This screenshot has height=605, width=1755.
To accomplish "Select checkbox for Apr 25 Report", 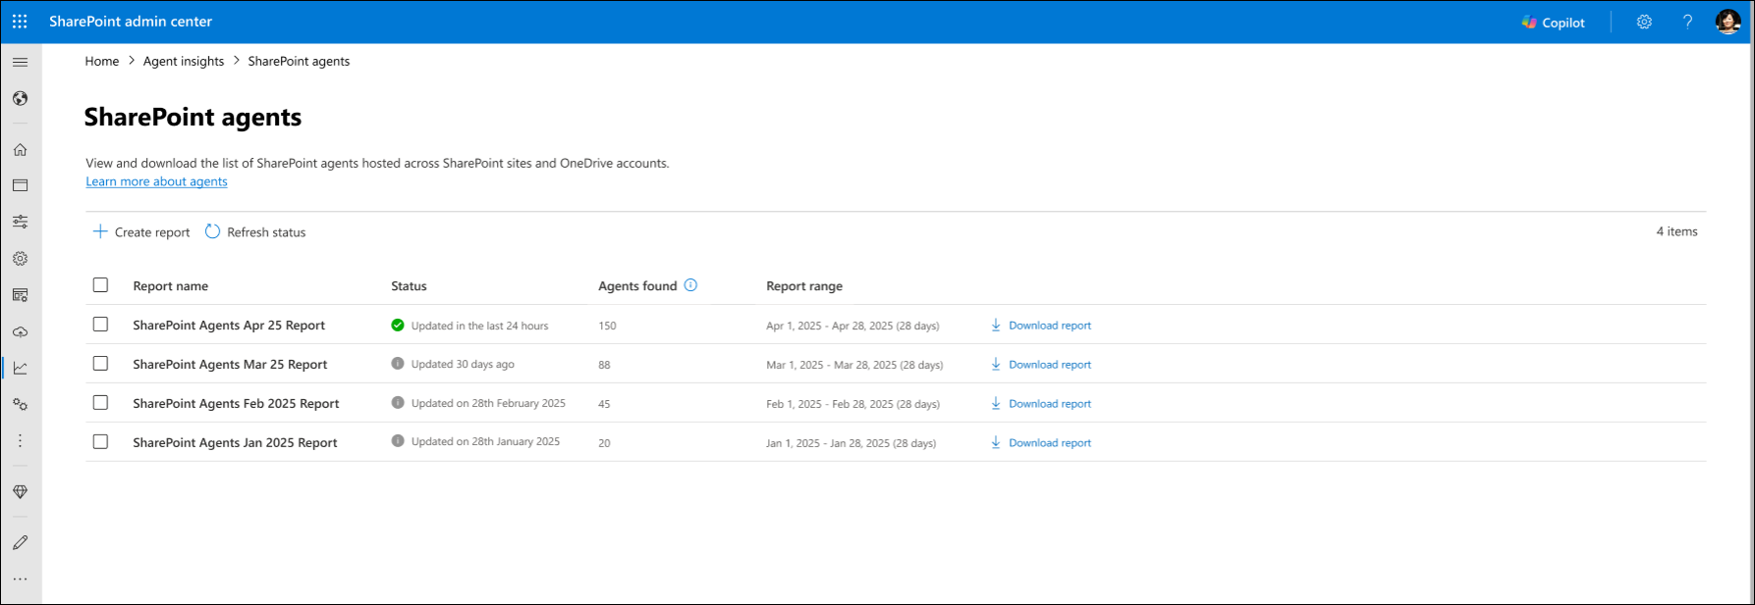I will (100, 325).
